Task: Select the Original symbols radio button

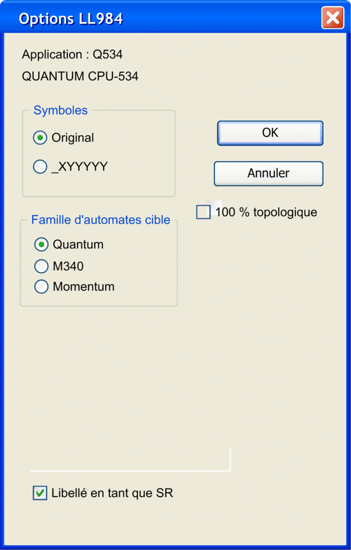Action: click(40, 137)
